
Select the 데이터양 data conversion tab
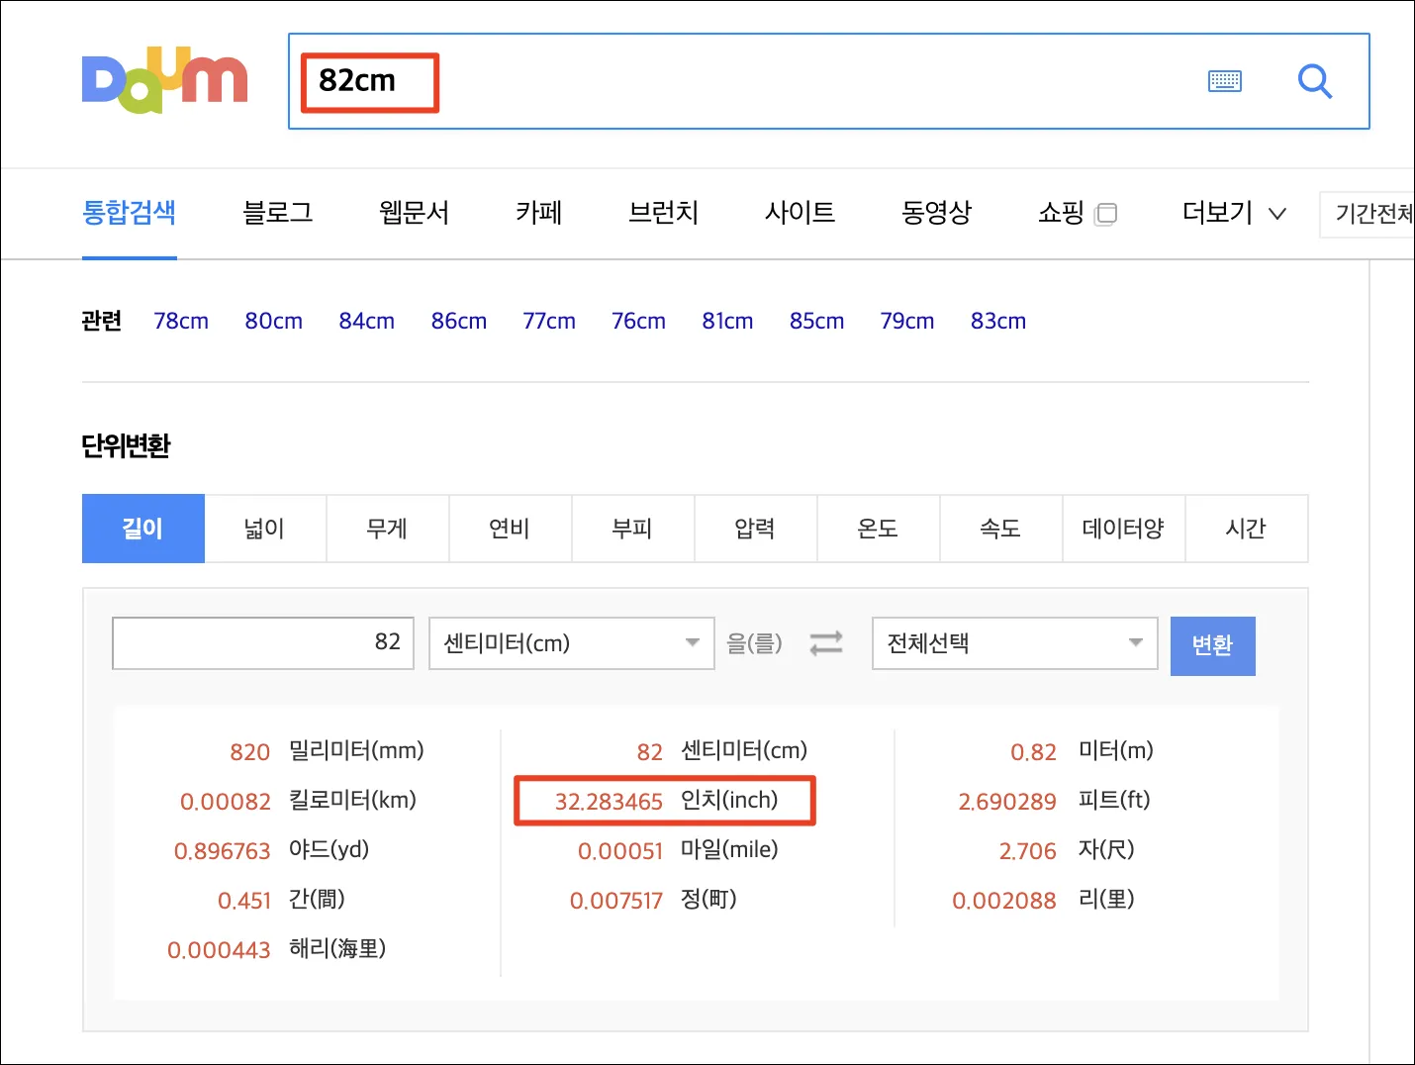[x=1123, y=529]
